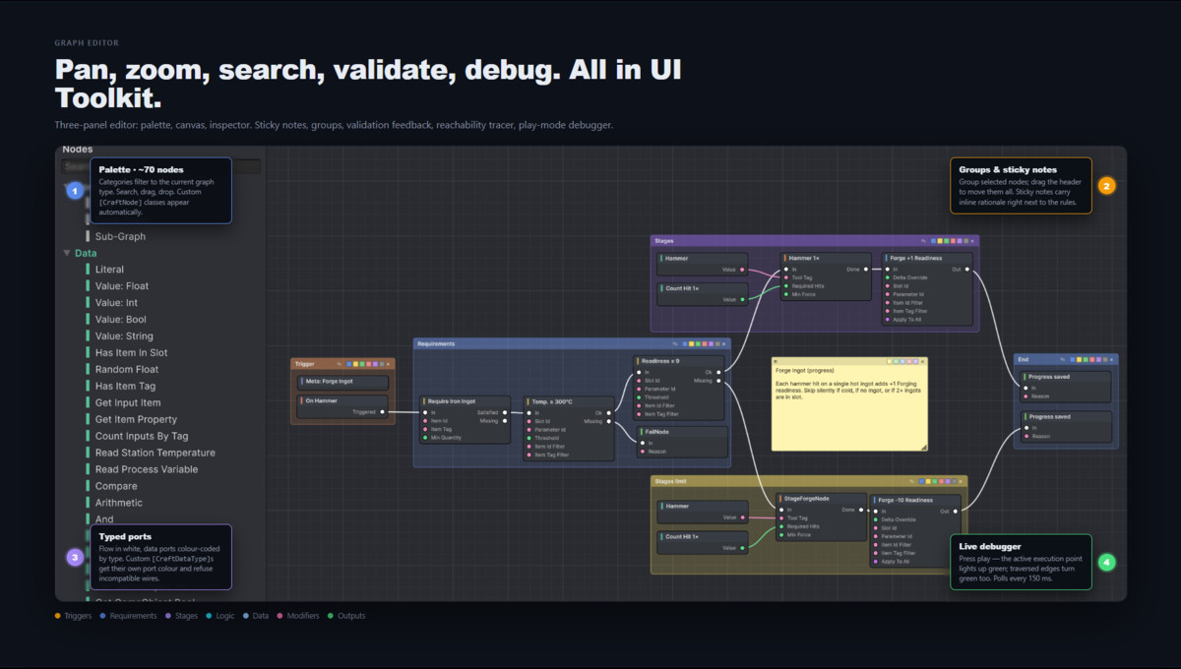
Task: Click pencil icon on Requirements group header
Action: tap(675, 343)
